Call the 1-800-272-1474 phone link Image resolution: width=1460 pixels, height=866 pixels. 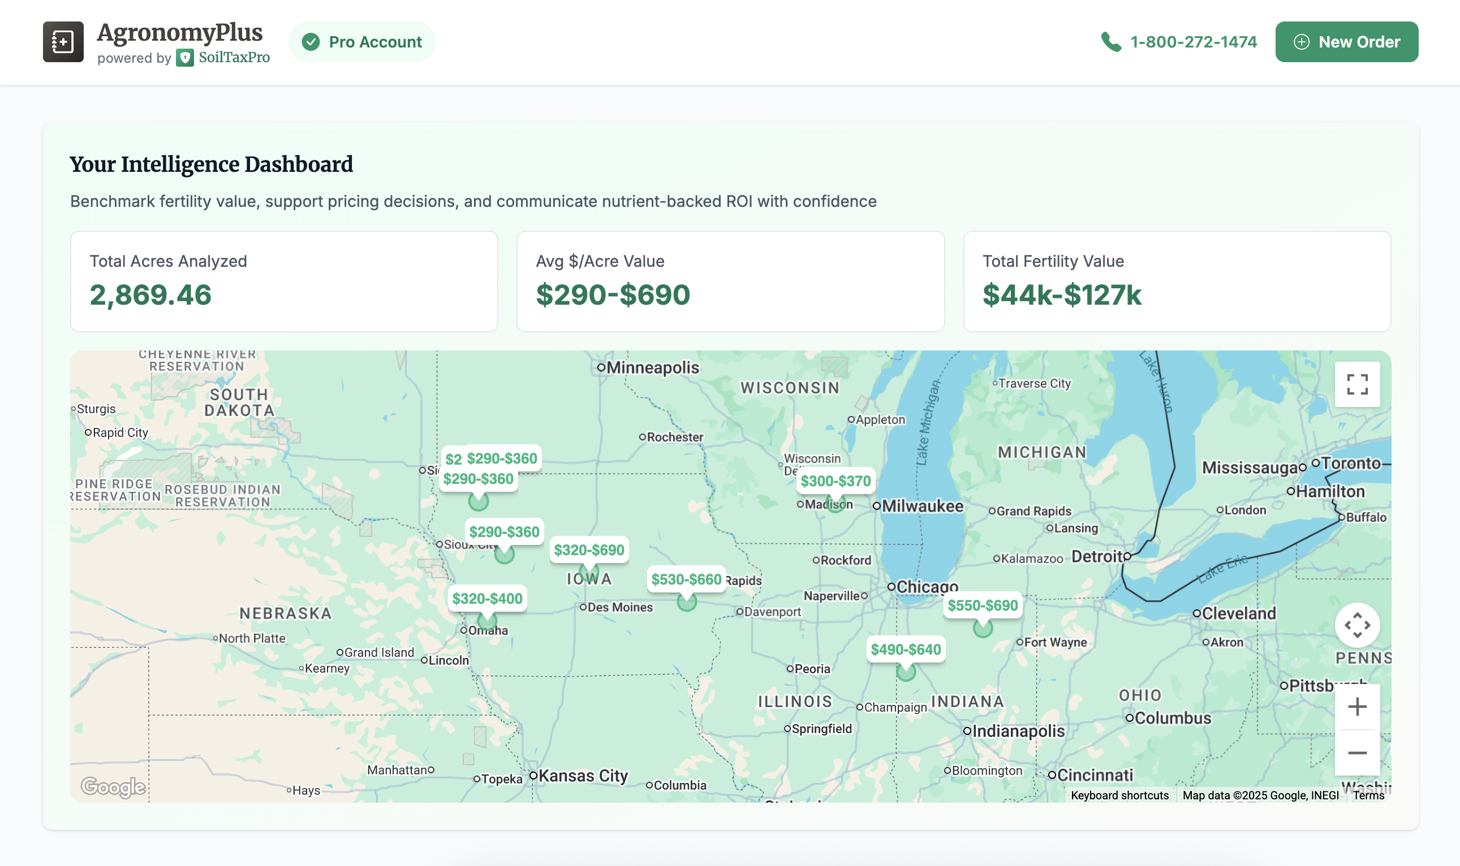tap(1193, 42)
